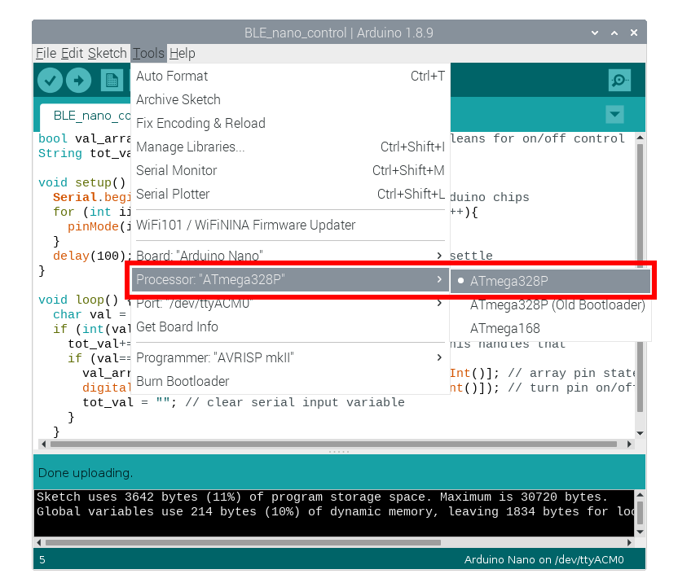Viewport: 678px width, 587px height.
Task: Expand the Port: /dev/ttyACM0 submenu
Action: click(x=290, y=303)
